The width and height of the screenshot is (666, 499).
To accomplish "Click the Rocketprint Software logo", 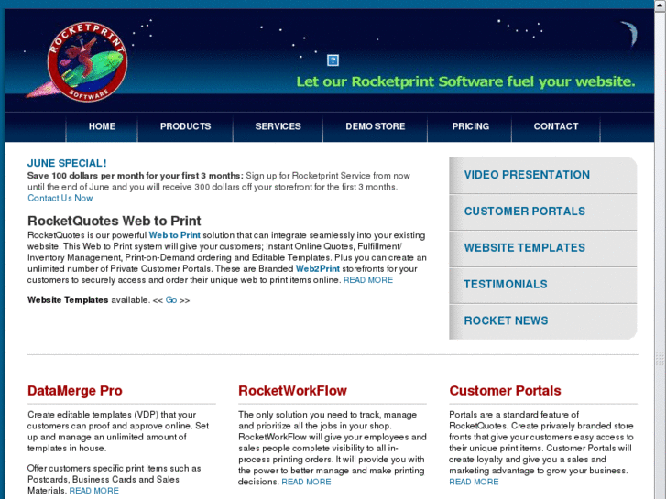I will 77,61.
